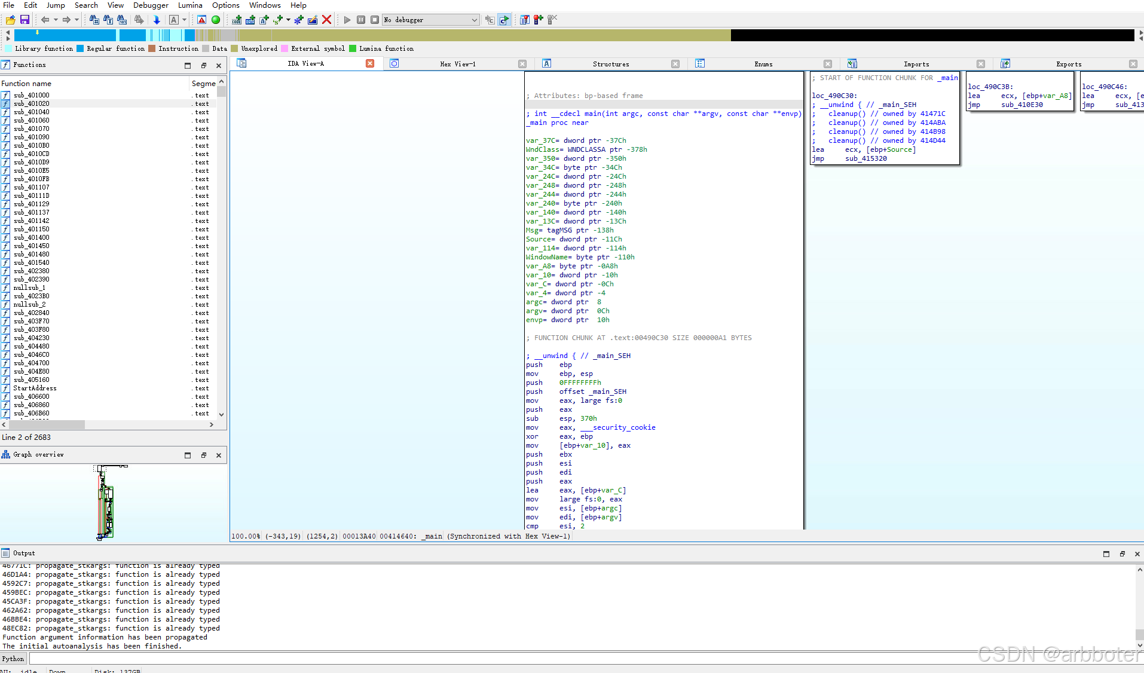Open the dropdown beside the A text icon
Screen dimensions: 1144x673
[185, 20]
